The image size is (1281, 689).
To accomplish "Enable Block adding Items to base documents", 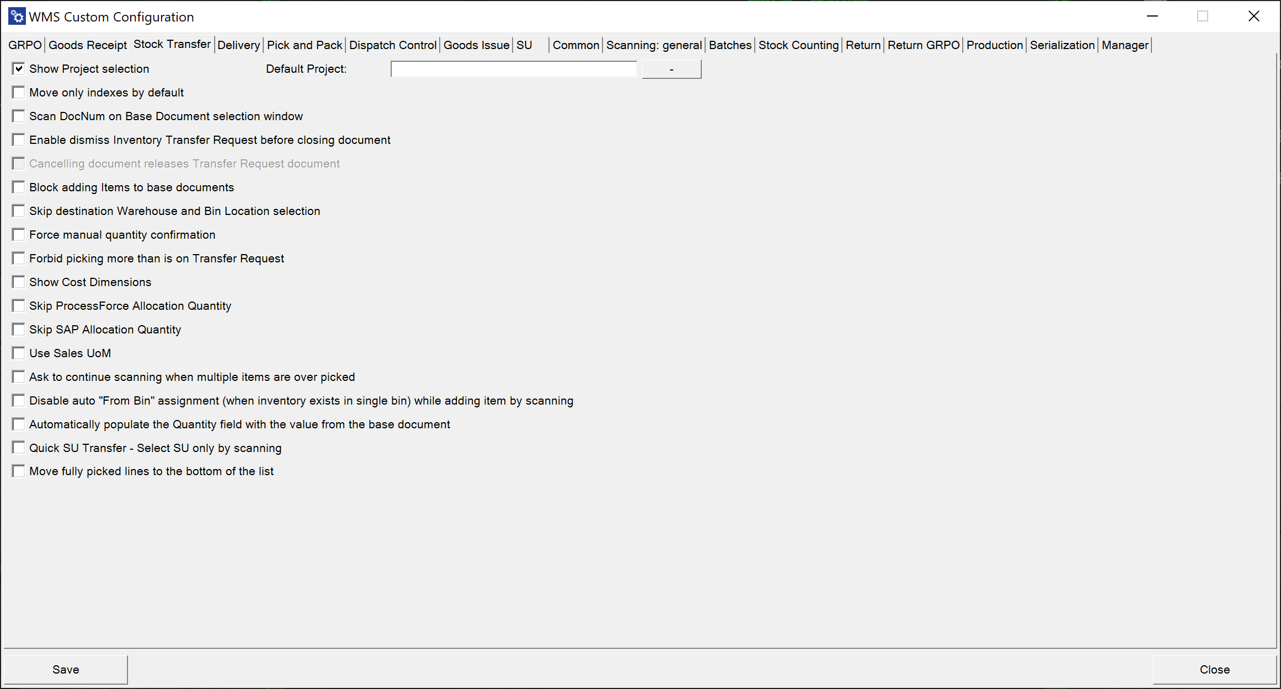I will [x=19, y=187].
